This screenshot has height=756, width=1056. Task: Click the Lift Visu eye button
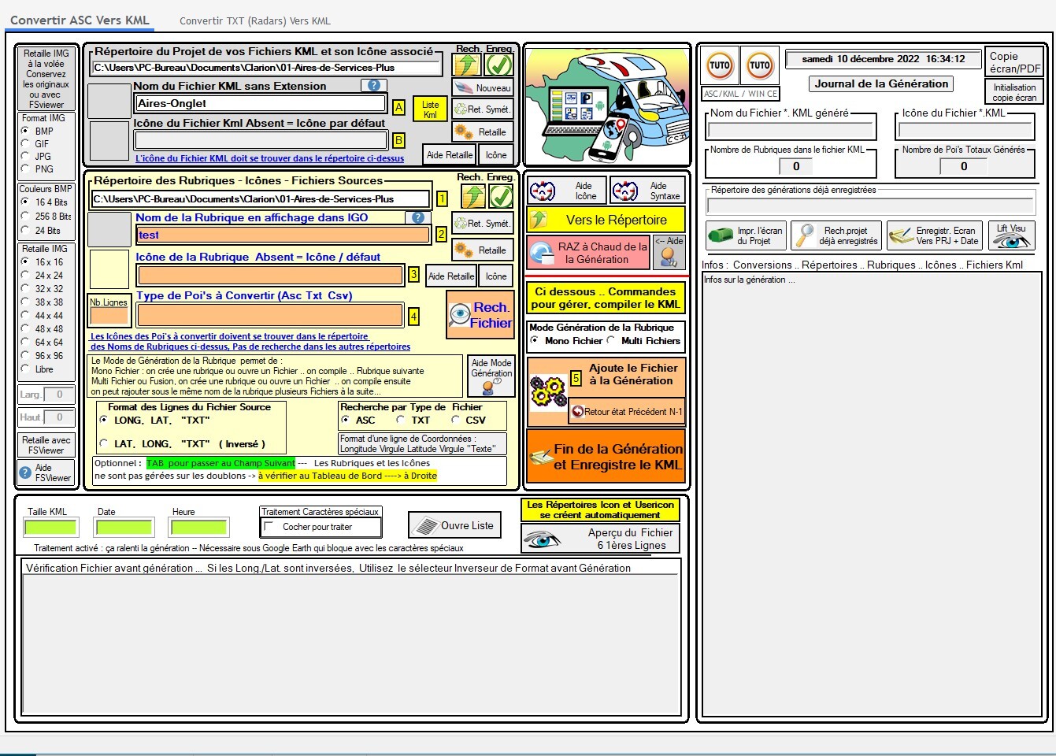tap(1011, 235)
